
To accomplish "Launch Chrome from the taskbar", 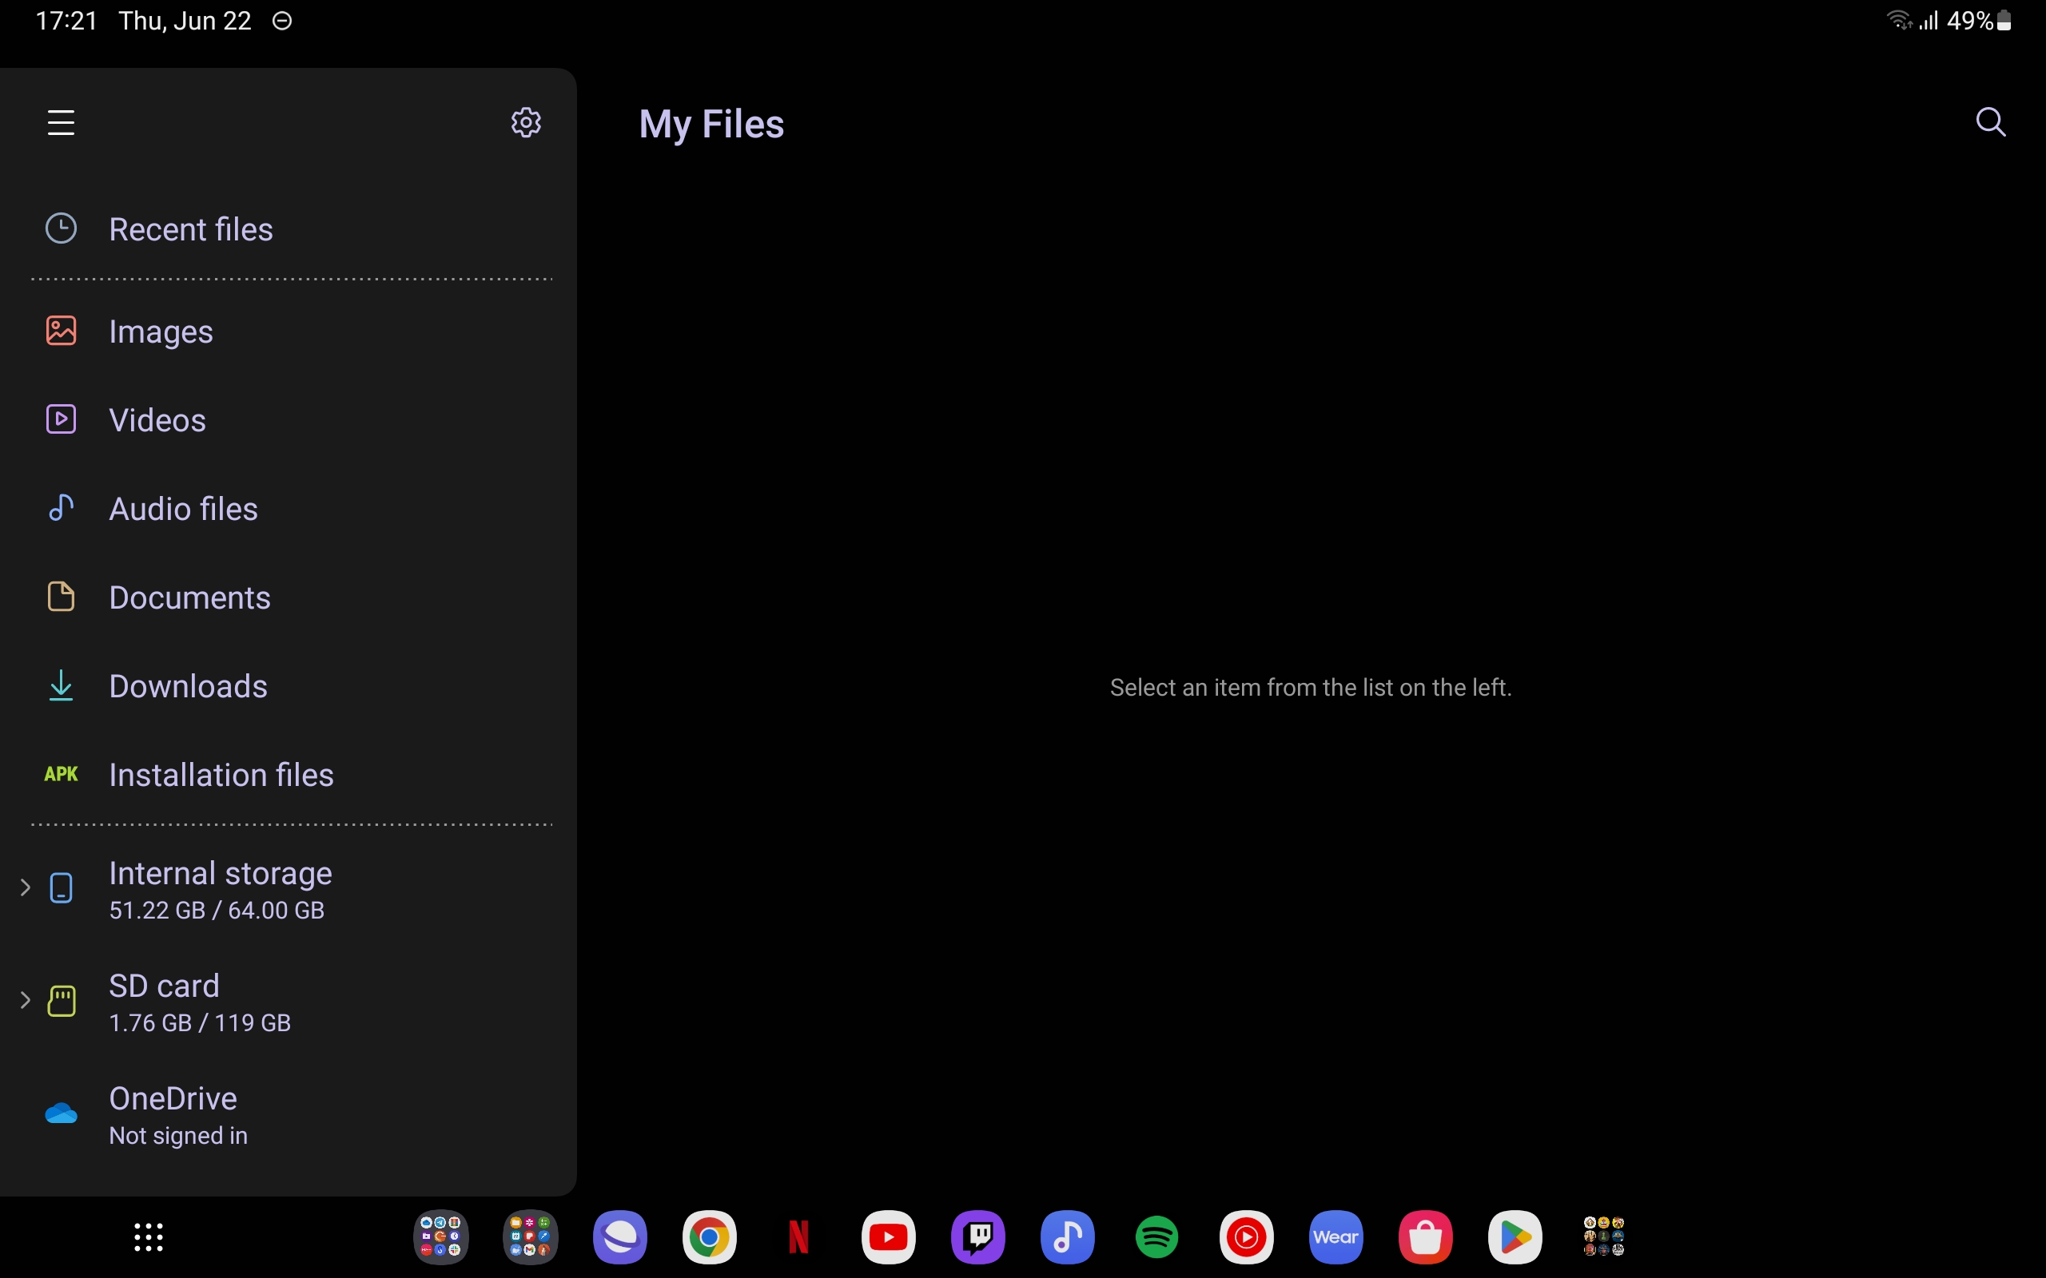I will coord(710,1237).
